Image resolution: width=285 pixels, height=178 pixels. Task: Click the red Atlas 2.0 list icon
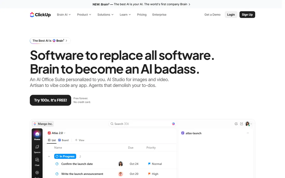49,133
